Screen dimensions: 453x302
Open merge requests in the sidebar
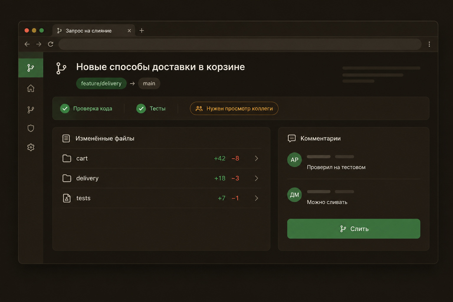click(31, 68)
